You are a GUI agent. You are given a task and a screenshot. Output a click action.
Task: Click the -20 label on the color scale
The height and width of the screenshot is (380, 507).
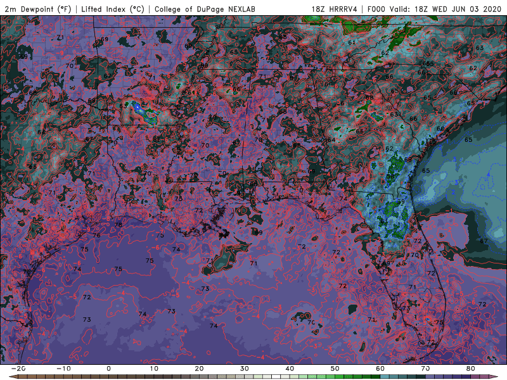point(18,369)
